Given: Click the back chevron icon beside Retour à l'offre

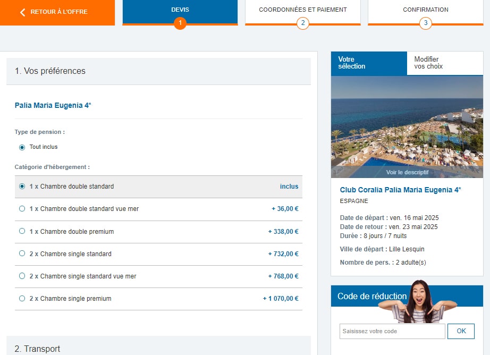Looking at the screenshot, I should tap(22, 12).
